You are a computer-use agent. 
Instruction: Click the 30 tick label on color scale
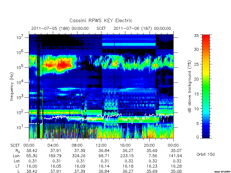(x=196, y=49)
